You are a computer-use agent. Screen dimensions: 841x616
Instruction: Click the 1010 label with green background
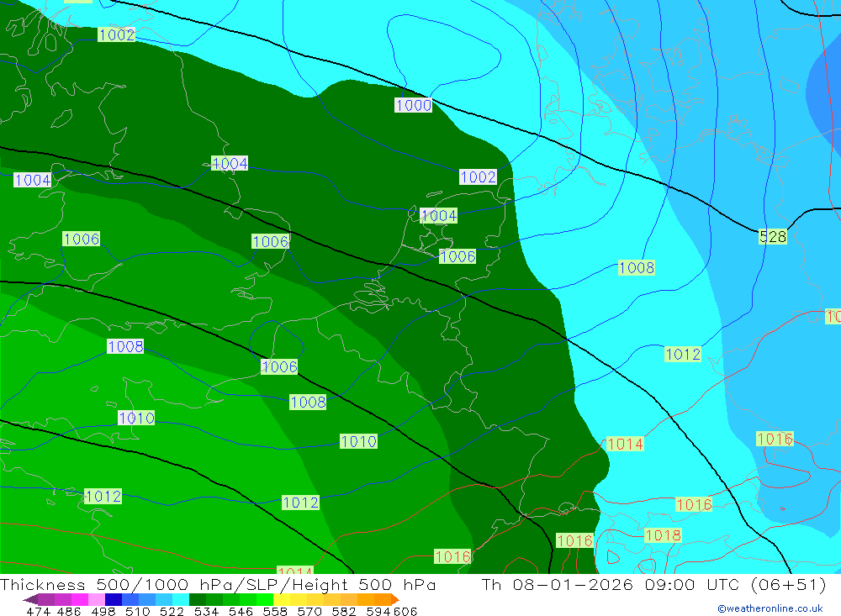(358, 441)
